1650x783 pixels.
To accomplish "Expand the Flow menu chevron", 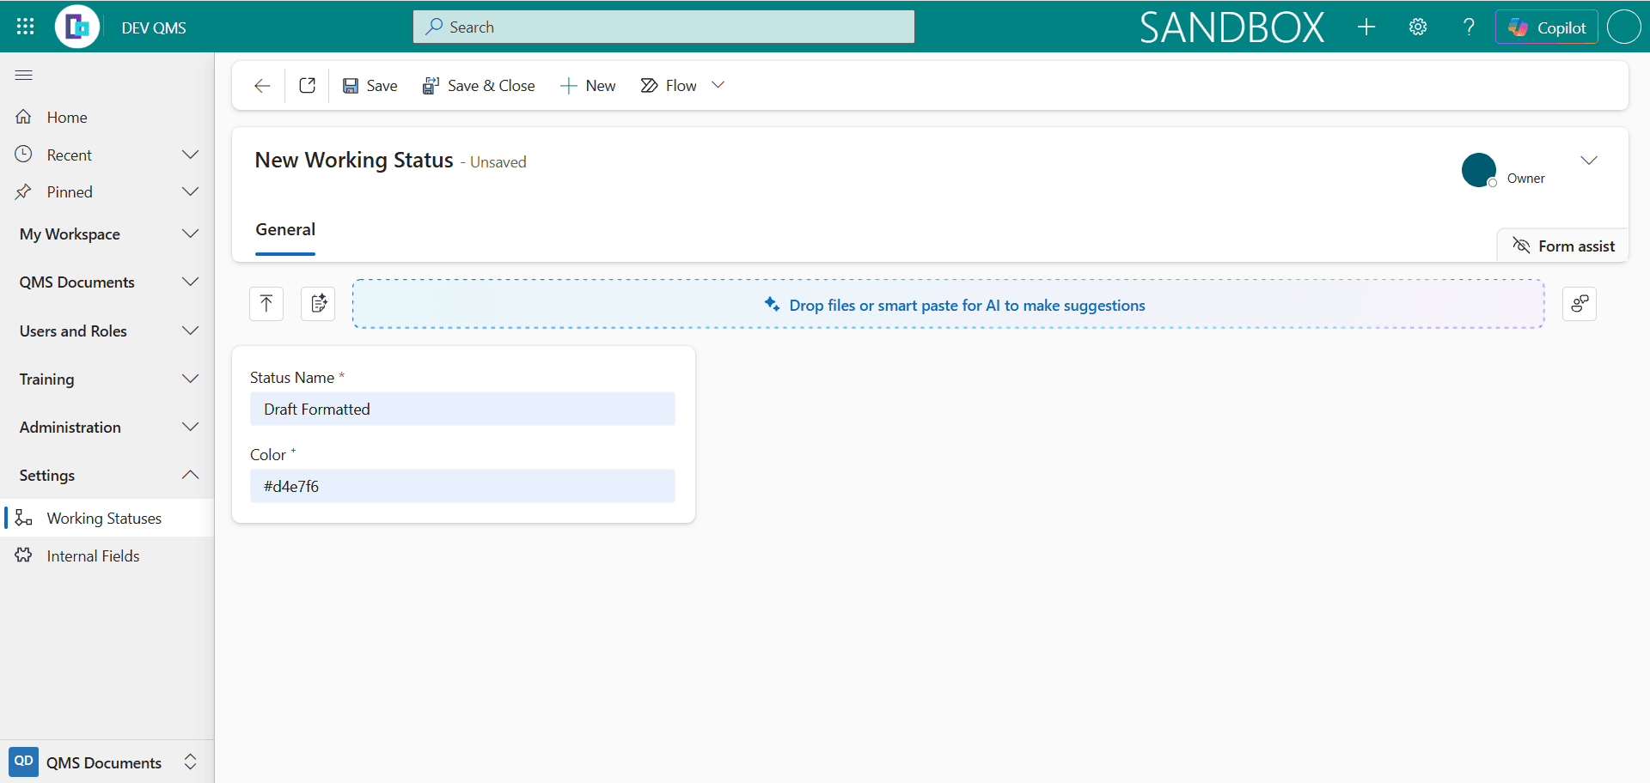I will 718,85.
